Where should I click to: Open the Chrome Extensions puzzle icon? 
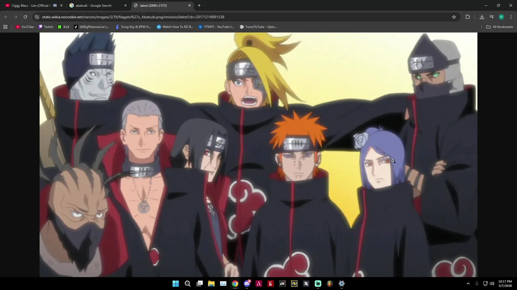pyautogui.click(x=468, y=17)
